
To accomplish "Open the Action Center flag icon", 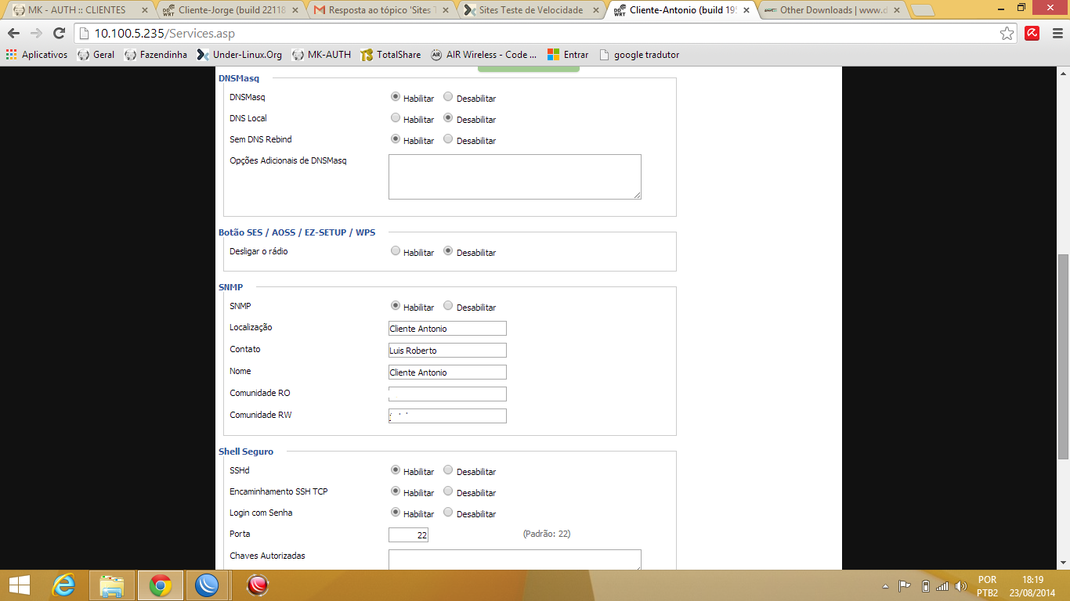I will point(904,585).
